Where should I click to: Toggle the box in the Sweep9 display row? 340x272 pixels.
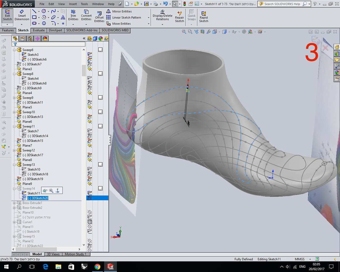100,97
